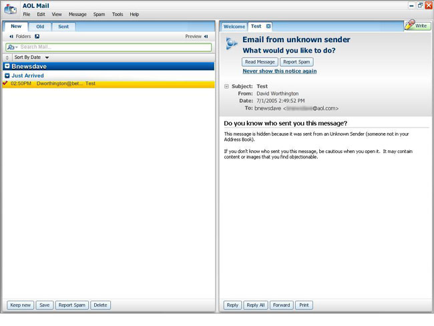Click the AOL Mail mailbox application icon
Viewport: 434px width, 326px height.
10,9
